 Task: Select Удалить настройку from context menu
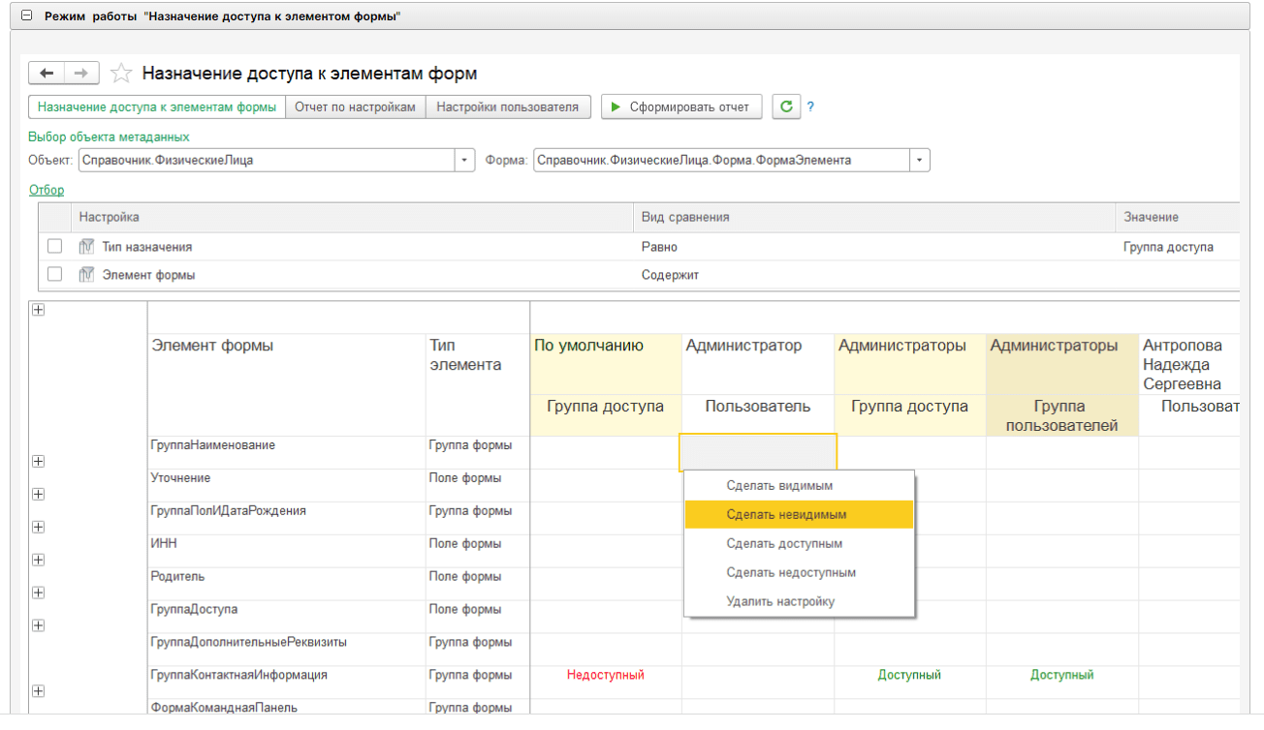(780, 601)
